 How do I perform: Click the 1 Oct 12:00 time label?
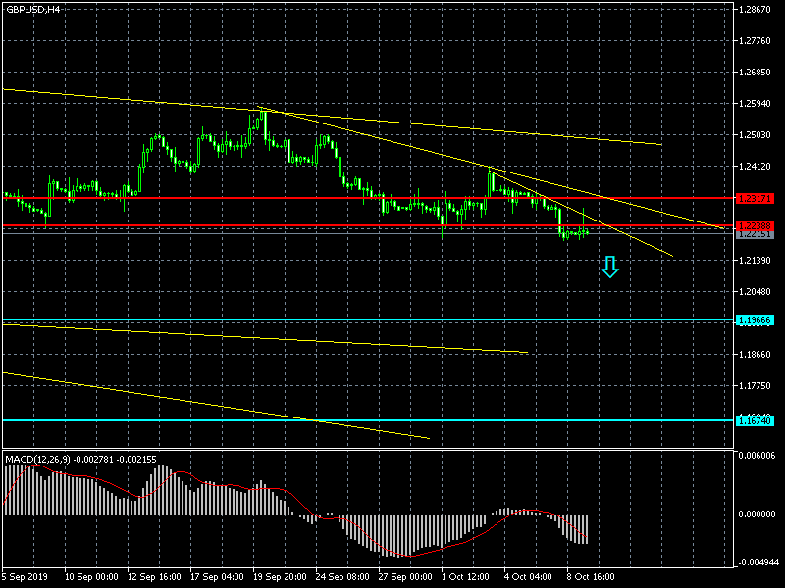coord(467,578)
